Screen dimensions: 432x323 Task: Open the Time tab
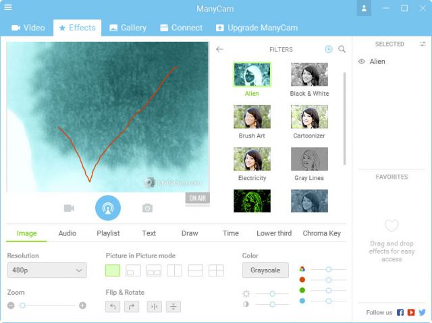pyautogui.click(x=231, y=233)
